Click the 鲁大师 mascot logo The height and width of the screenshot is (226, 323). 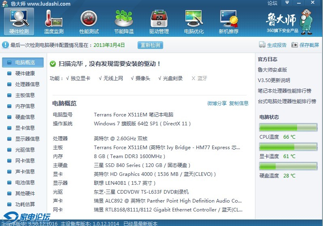(306, 21)
